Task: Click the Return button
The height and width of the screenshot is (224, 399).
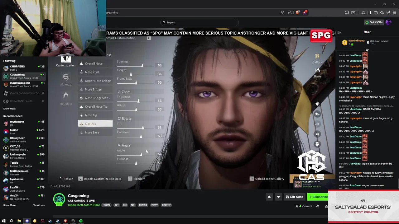Action: coord(66,179)
